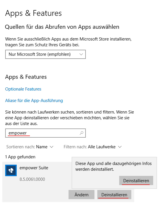Select the empower Suite app name
The height and width of the screenshot is (221, 165).
(x=34, y=168)
